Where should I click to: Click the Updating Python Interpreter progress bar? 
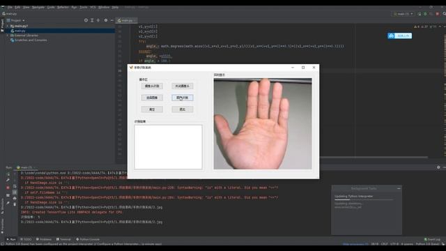tap(364, 200)
